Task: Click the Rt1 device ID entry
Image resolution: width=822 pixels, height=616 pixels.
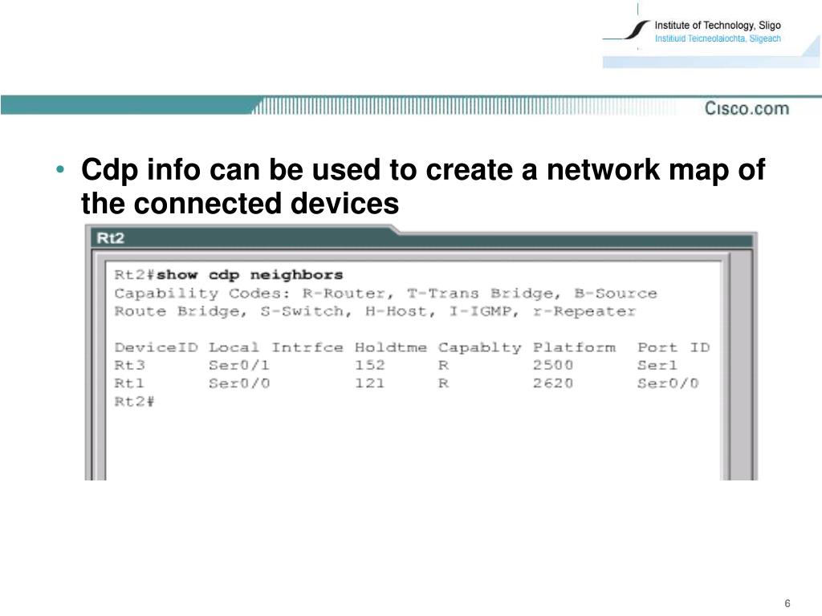Action: (129, 383)
